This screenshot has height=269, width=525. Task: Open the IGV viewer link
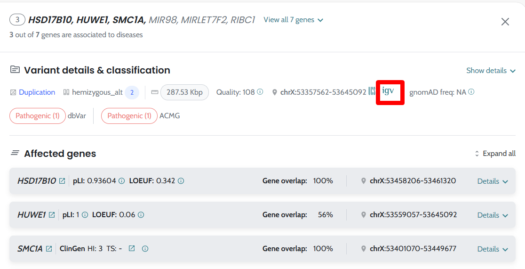click(x=388, y=91)
